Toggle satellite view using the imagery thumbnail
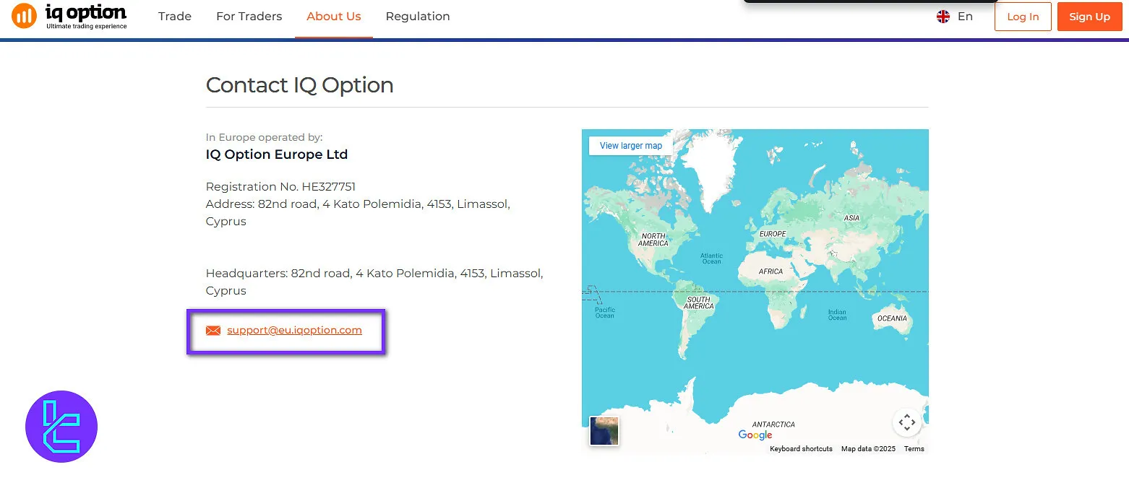Viewport: 1129px width, 488px height. tap(604, 431)
